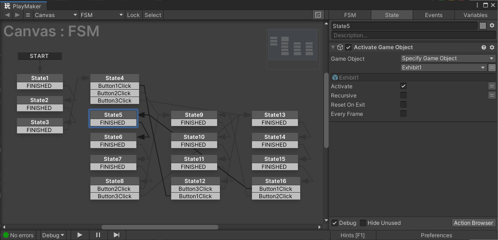Select FINISHED transition on State5
This screenshot has height=240, width=498.
[113, 123]
